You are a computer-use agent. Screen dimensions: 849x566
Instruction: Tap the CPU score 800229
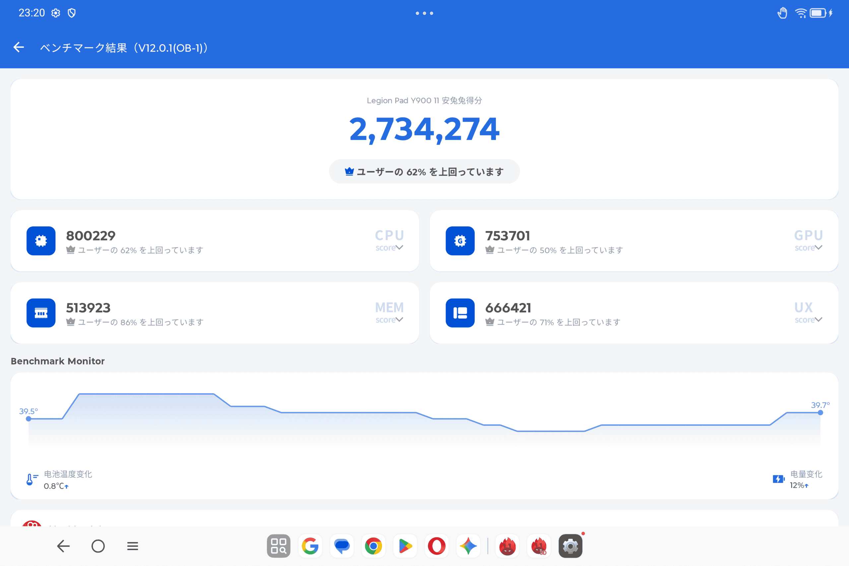coord(91,236)
